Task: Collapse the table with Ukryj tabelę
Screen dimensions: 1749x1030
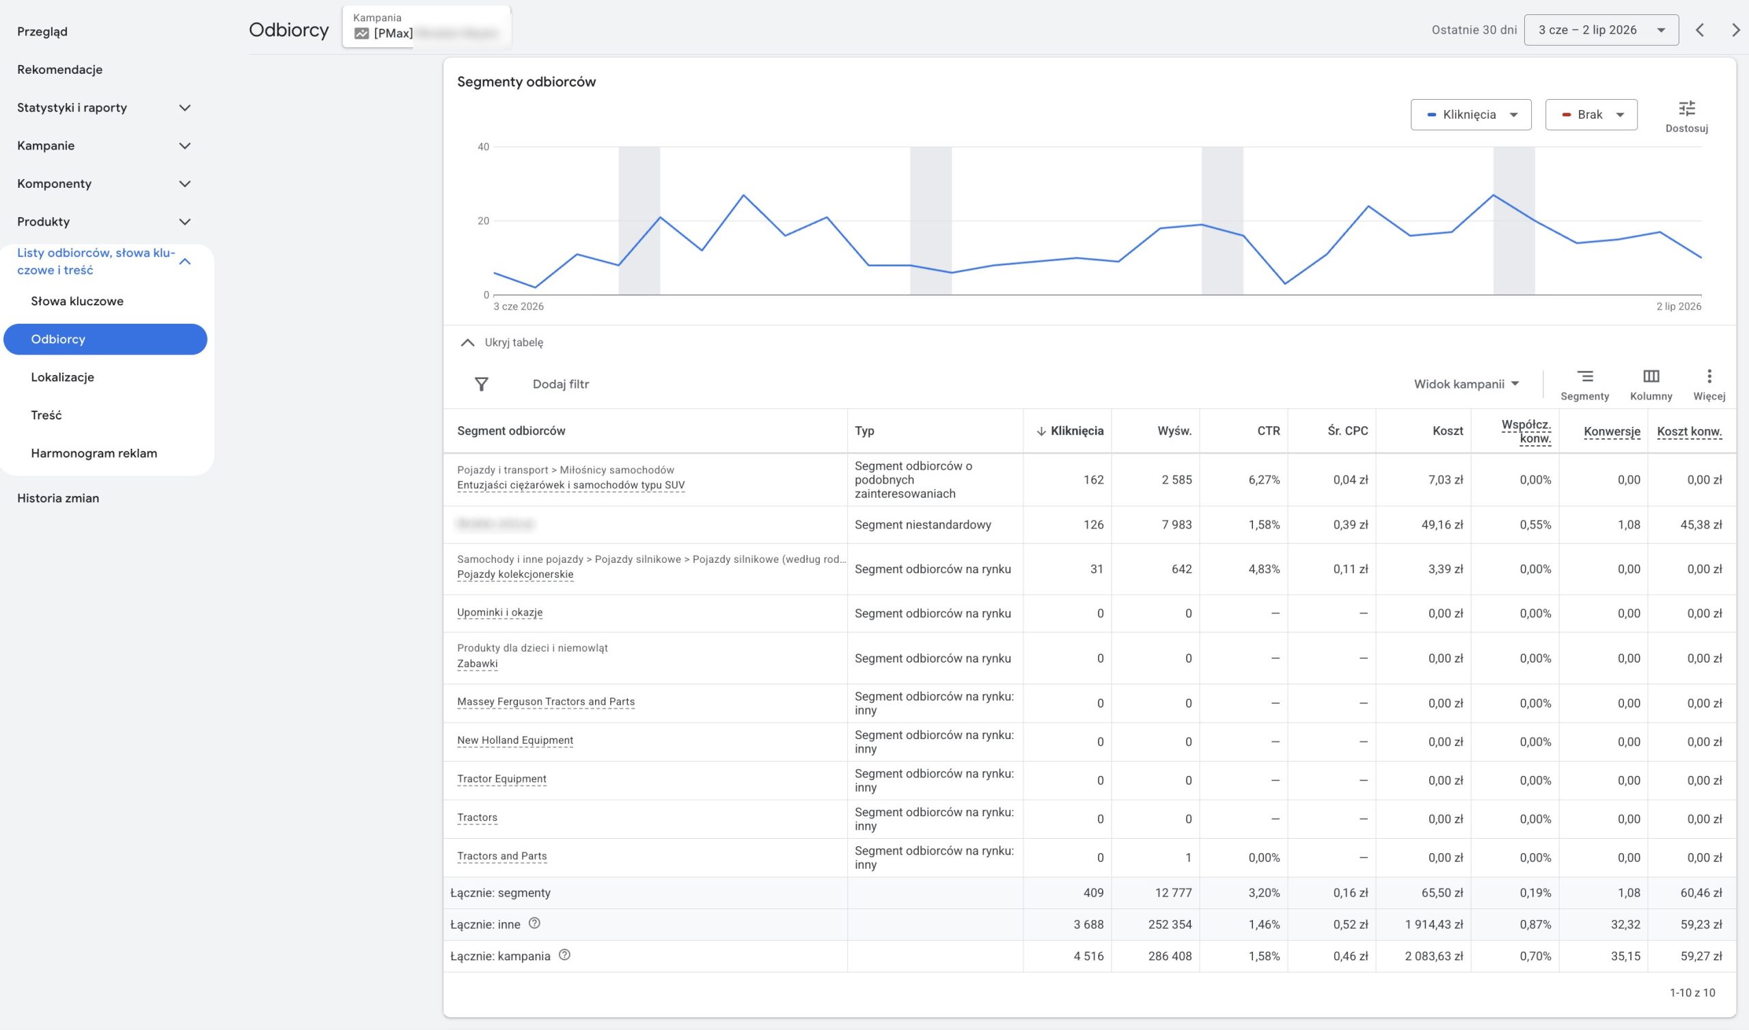Action: pyautogui.click(x=501, y=342)
